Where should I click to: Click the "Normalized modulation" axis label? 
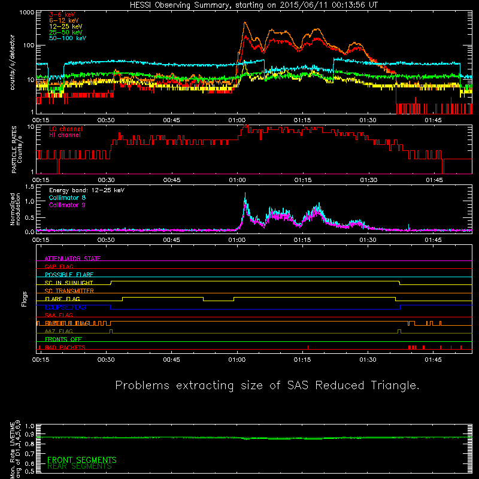pyautogui.click(x=15, y=209)
